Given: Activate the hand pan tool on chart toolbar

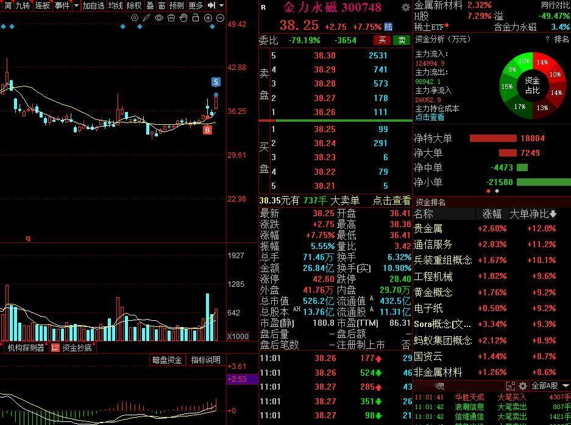Looking at the screenshot, I should pos(184,18).
